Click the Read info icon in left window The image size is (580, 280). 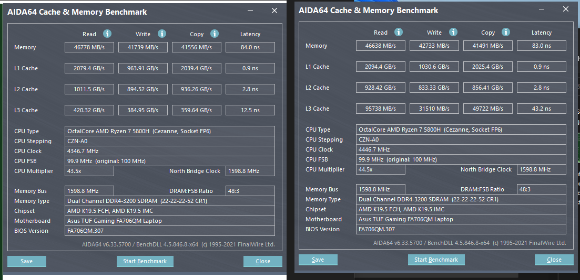click(x=107, y=34)
